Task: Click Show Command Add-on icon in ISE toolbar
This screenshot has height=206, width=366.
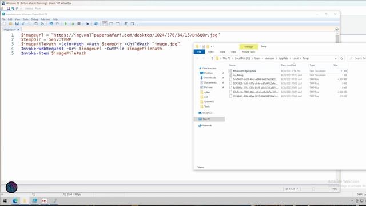Action: pos(132,24)
